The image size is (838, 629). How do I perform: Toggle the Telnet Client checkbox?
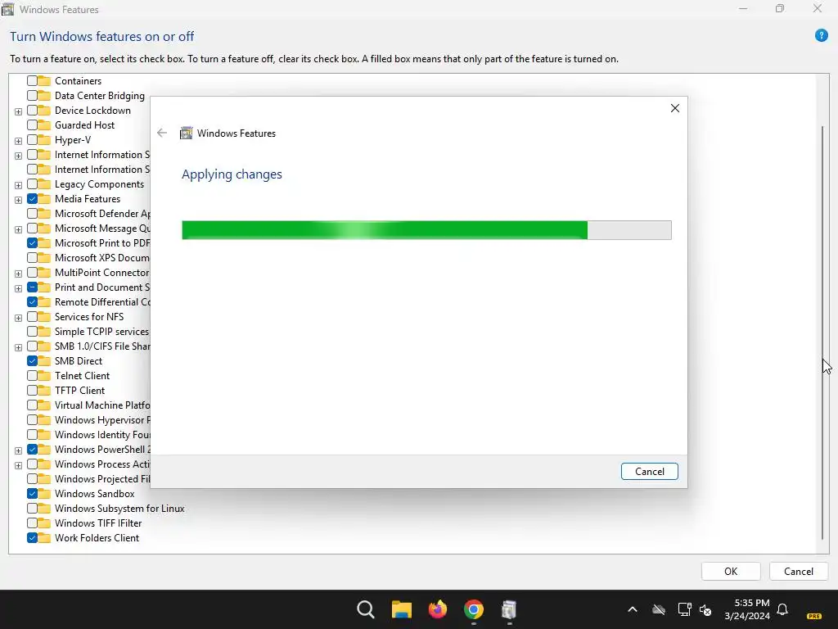[x=32, y=375]
